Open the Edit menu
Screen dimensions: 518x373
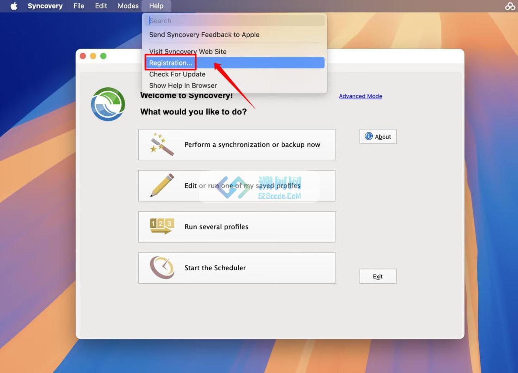coord(101,6)
